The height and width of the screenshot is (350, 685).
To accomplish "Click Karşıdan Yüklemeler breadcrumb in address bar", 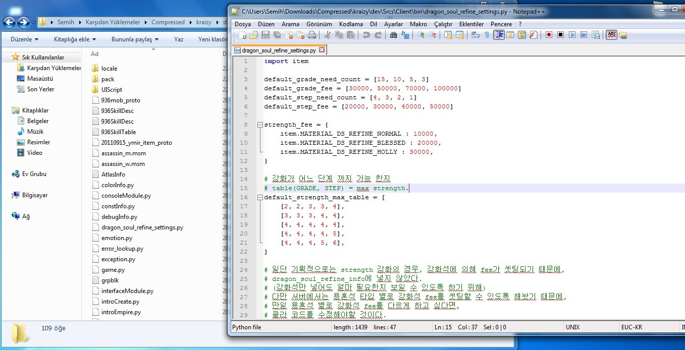I will click(x=112, y=22).
